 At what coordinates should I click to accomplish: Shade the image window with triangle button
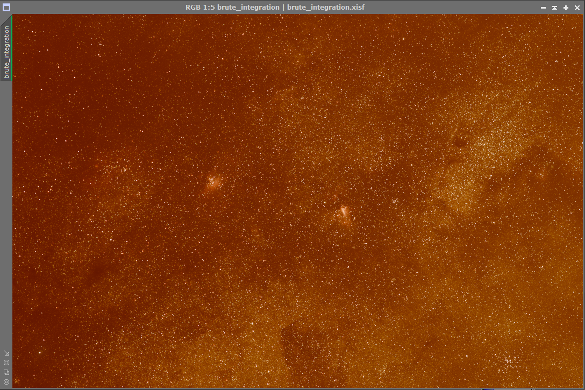point(555,8)
